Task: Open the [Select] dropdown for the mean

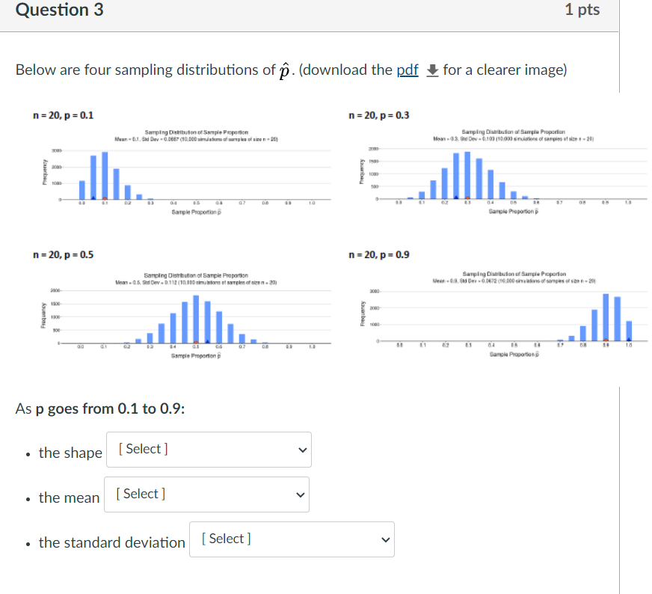Action: [x=207, y=495]
